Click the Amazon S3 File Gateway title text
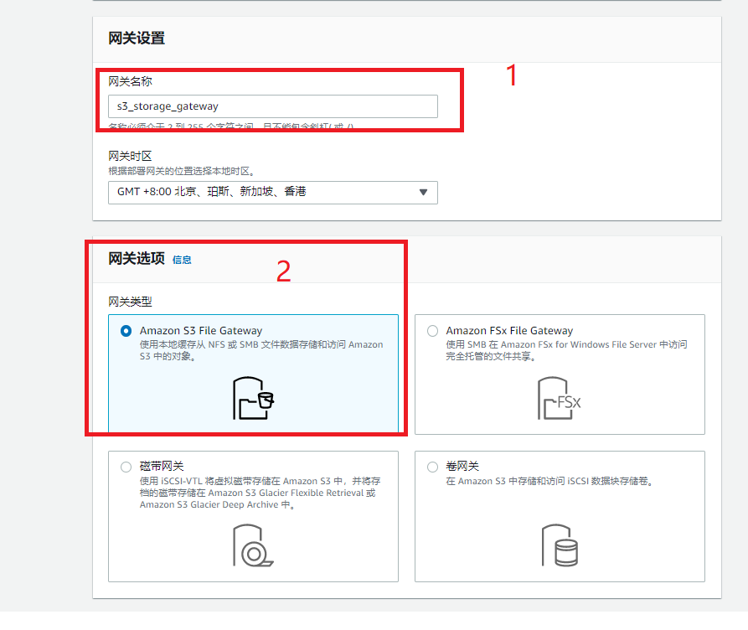748x630 pixels. coord(201,331)
